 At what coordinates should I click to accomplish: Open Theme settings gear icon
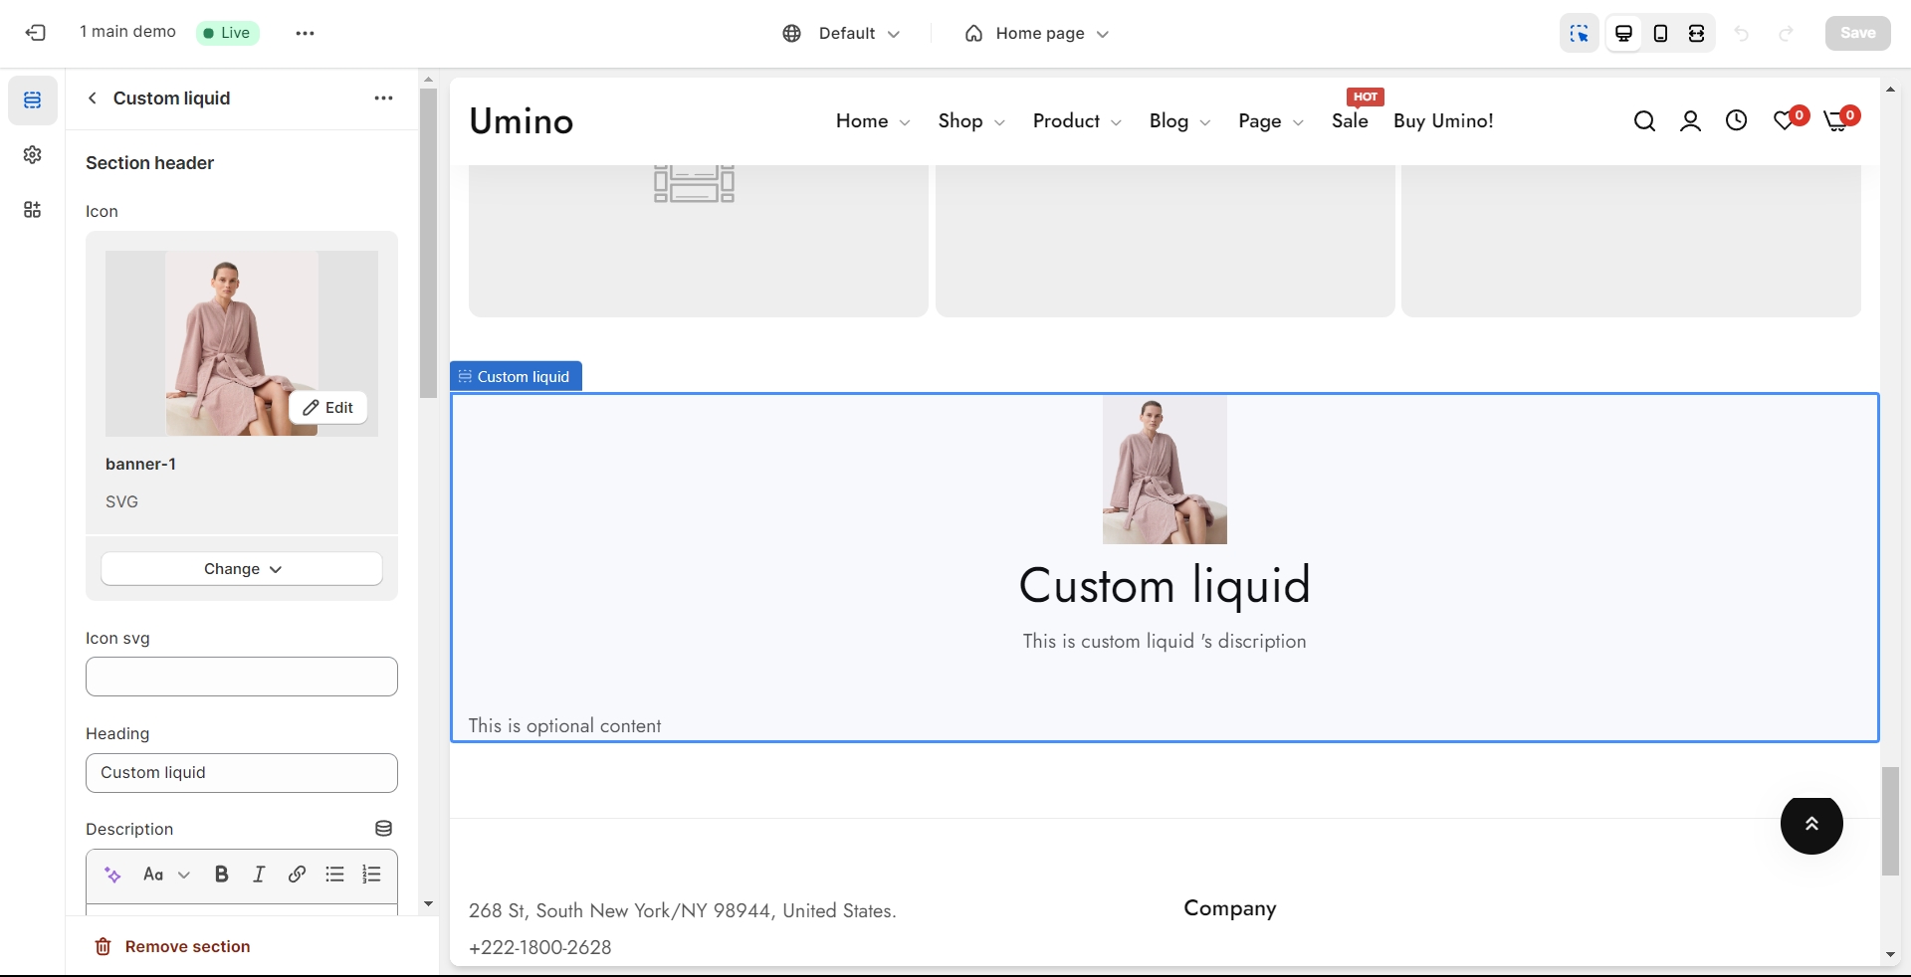pyautogui.click(x=33, y=155)
